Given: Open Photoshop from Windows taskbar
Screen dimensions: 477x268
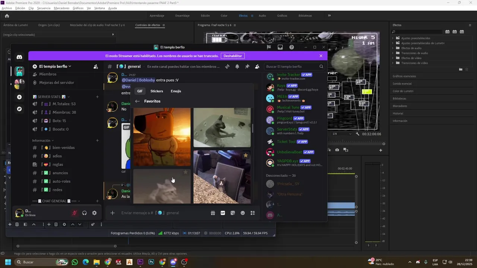Looking at the screenshot, I should point(151,262).
